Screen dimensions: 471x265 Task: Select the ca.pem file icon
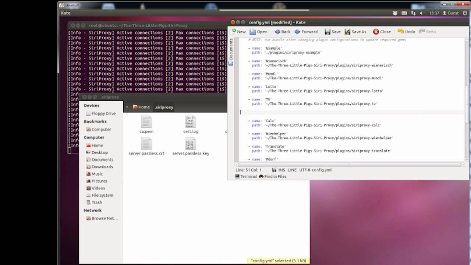tap(146, 122)
